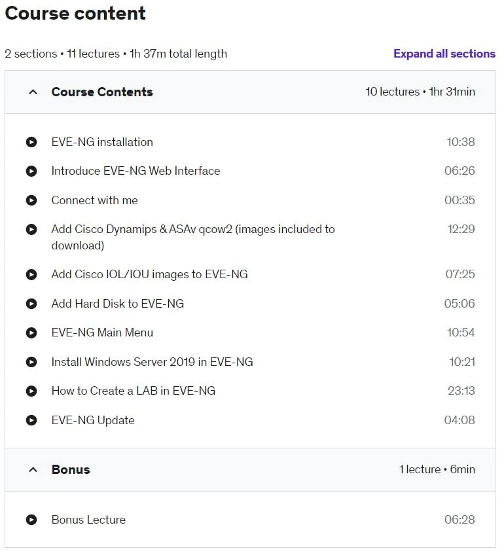
Task: Click the 10 lectures • 1hr 31min summary
Action: coord(420,92)
